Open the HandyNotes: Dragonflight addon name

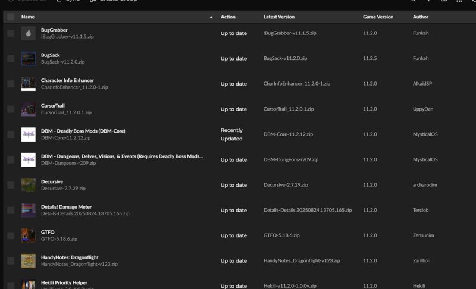click(x=70, y=257)
